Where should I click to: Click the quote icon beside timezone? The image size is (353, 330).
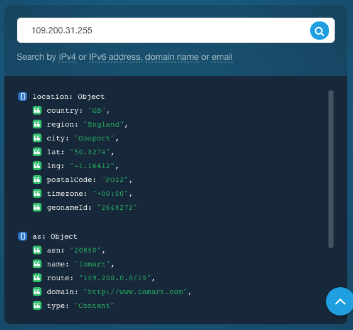click(x=37, y=193)
